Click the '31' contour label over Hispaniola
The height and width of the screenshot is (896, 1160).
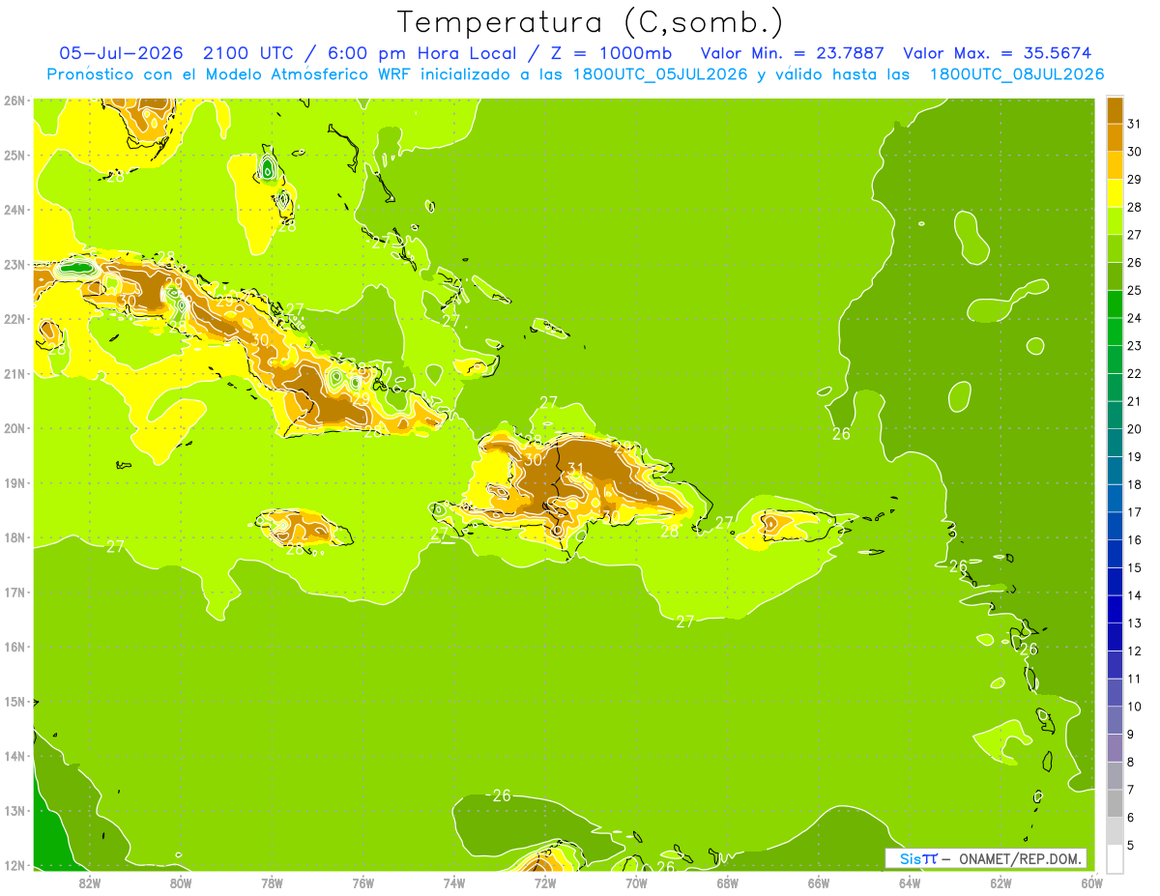click(576, 469)
